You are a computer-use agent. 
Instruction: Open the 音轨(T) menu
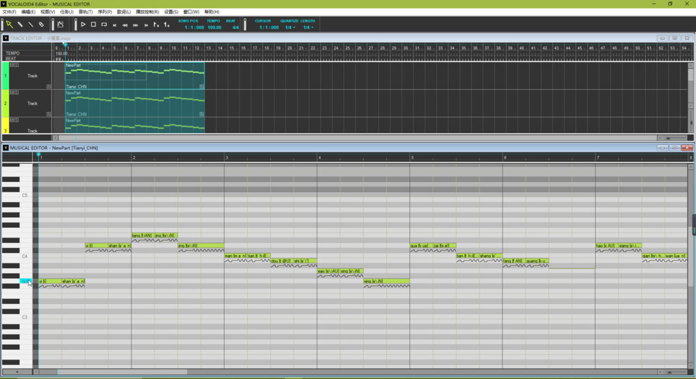point(86,12)
